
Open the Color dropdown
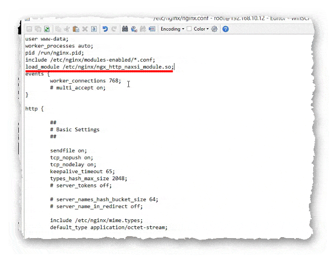[x=201, y=29]
